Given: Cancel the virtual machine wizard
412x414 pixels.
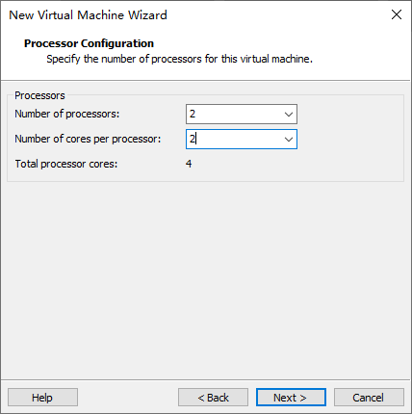Looking at the screenshot, I should tap(369, 398).
